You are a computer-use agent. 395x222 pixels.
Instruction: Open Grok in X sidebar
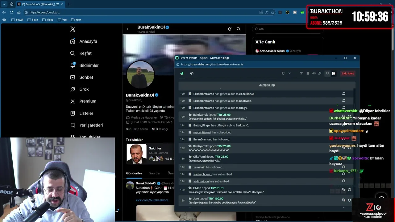(x=80, y=89)
